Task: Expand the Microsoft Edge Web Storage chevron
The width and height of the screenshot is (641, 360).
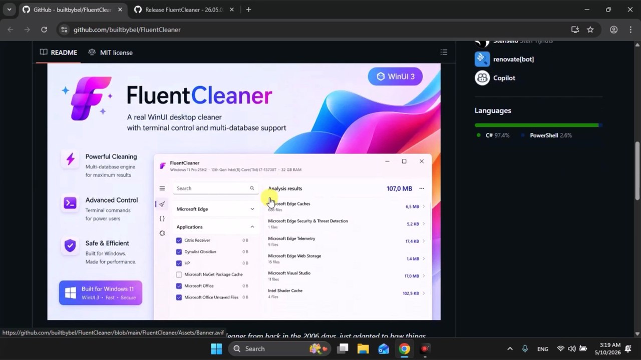Action: coord(424,259)
